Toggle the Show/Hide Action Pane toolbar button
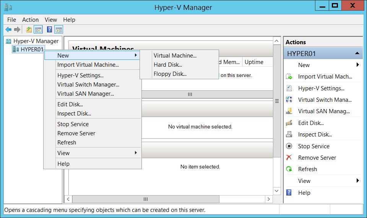The width and height of the screenshot is (367, 218). (59, 30)
